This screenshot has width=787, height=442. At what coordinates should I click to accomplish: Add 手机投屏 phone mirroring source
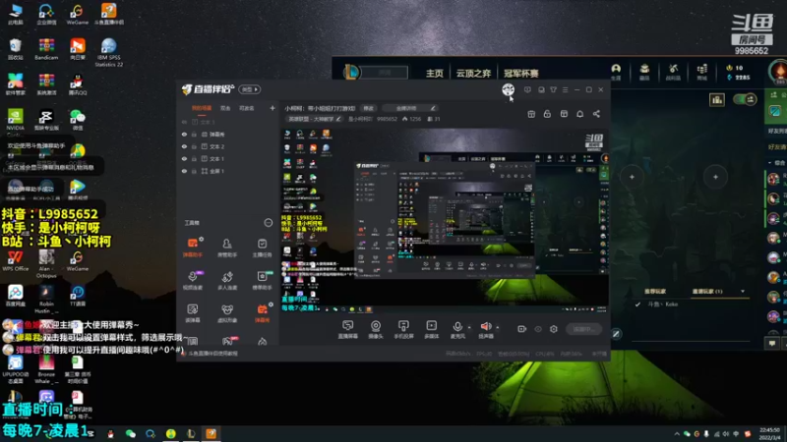point(403,330)
